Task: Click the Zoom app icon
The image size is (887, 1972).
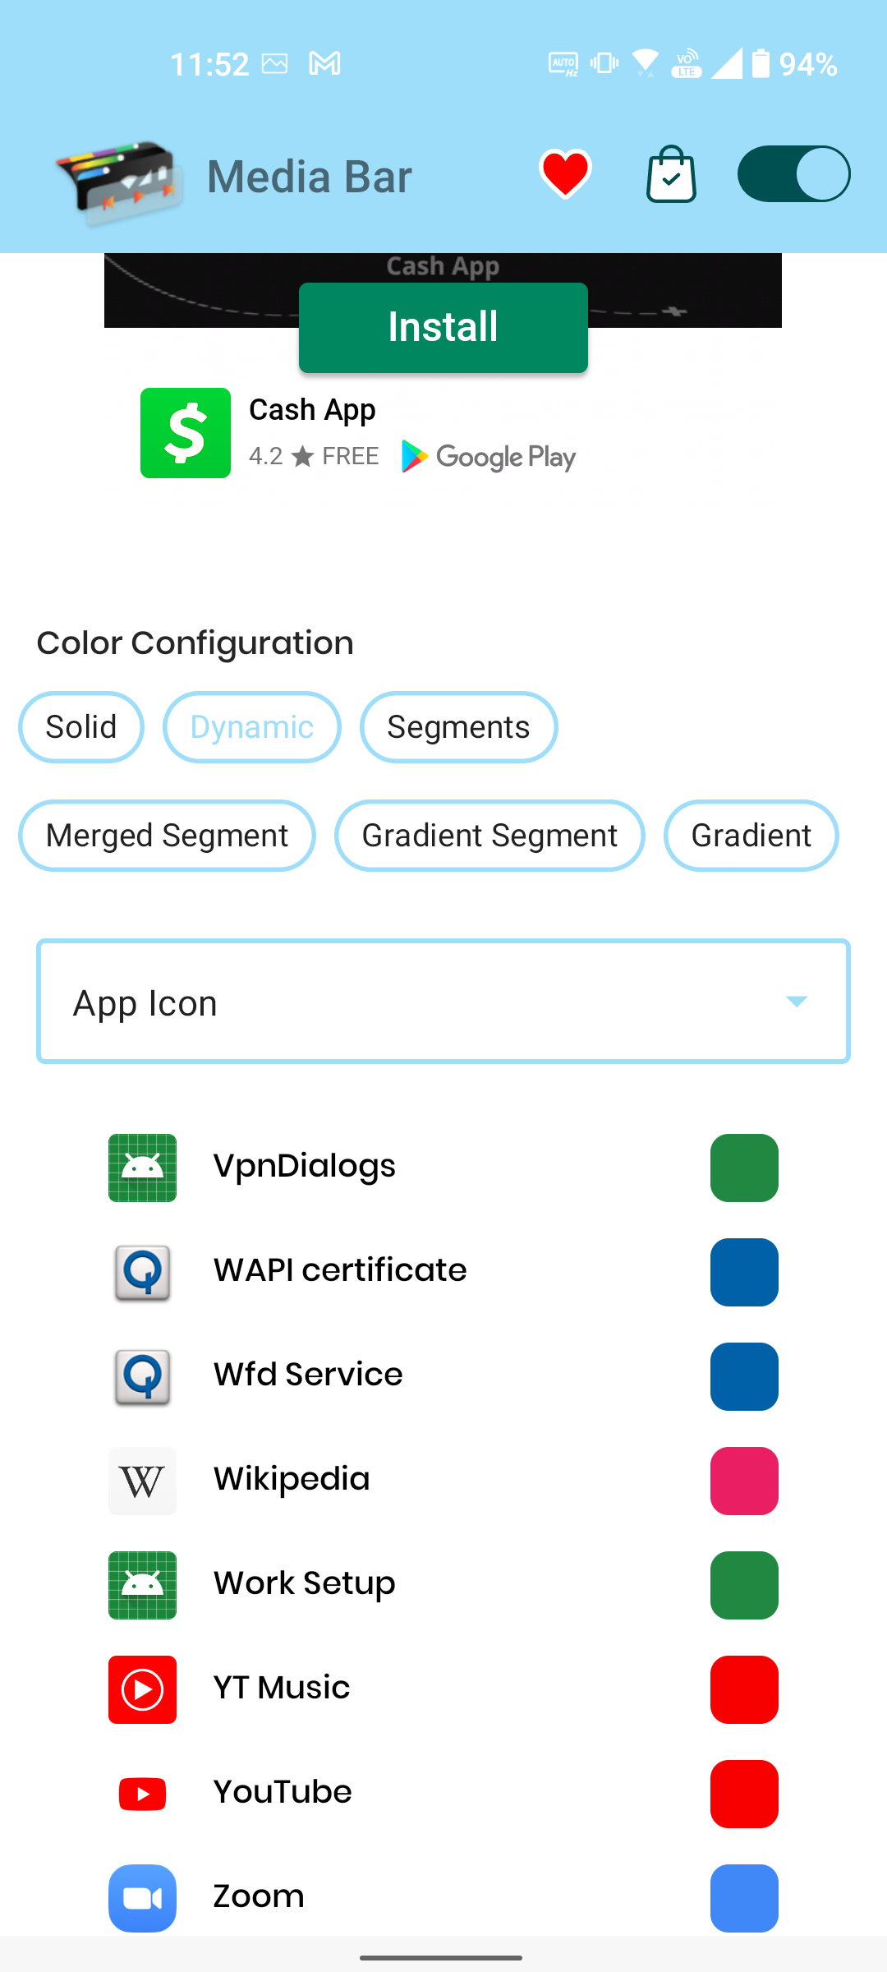Action: tap(141, 1898)
